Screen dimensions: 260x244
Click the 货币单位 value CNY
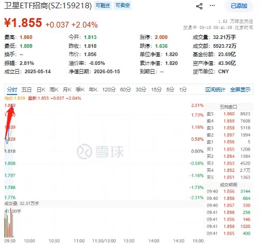(x=223, y=72)
